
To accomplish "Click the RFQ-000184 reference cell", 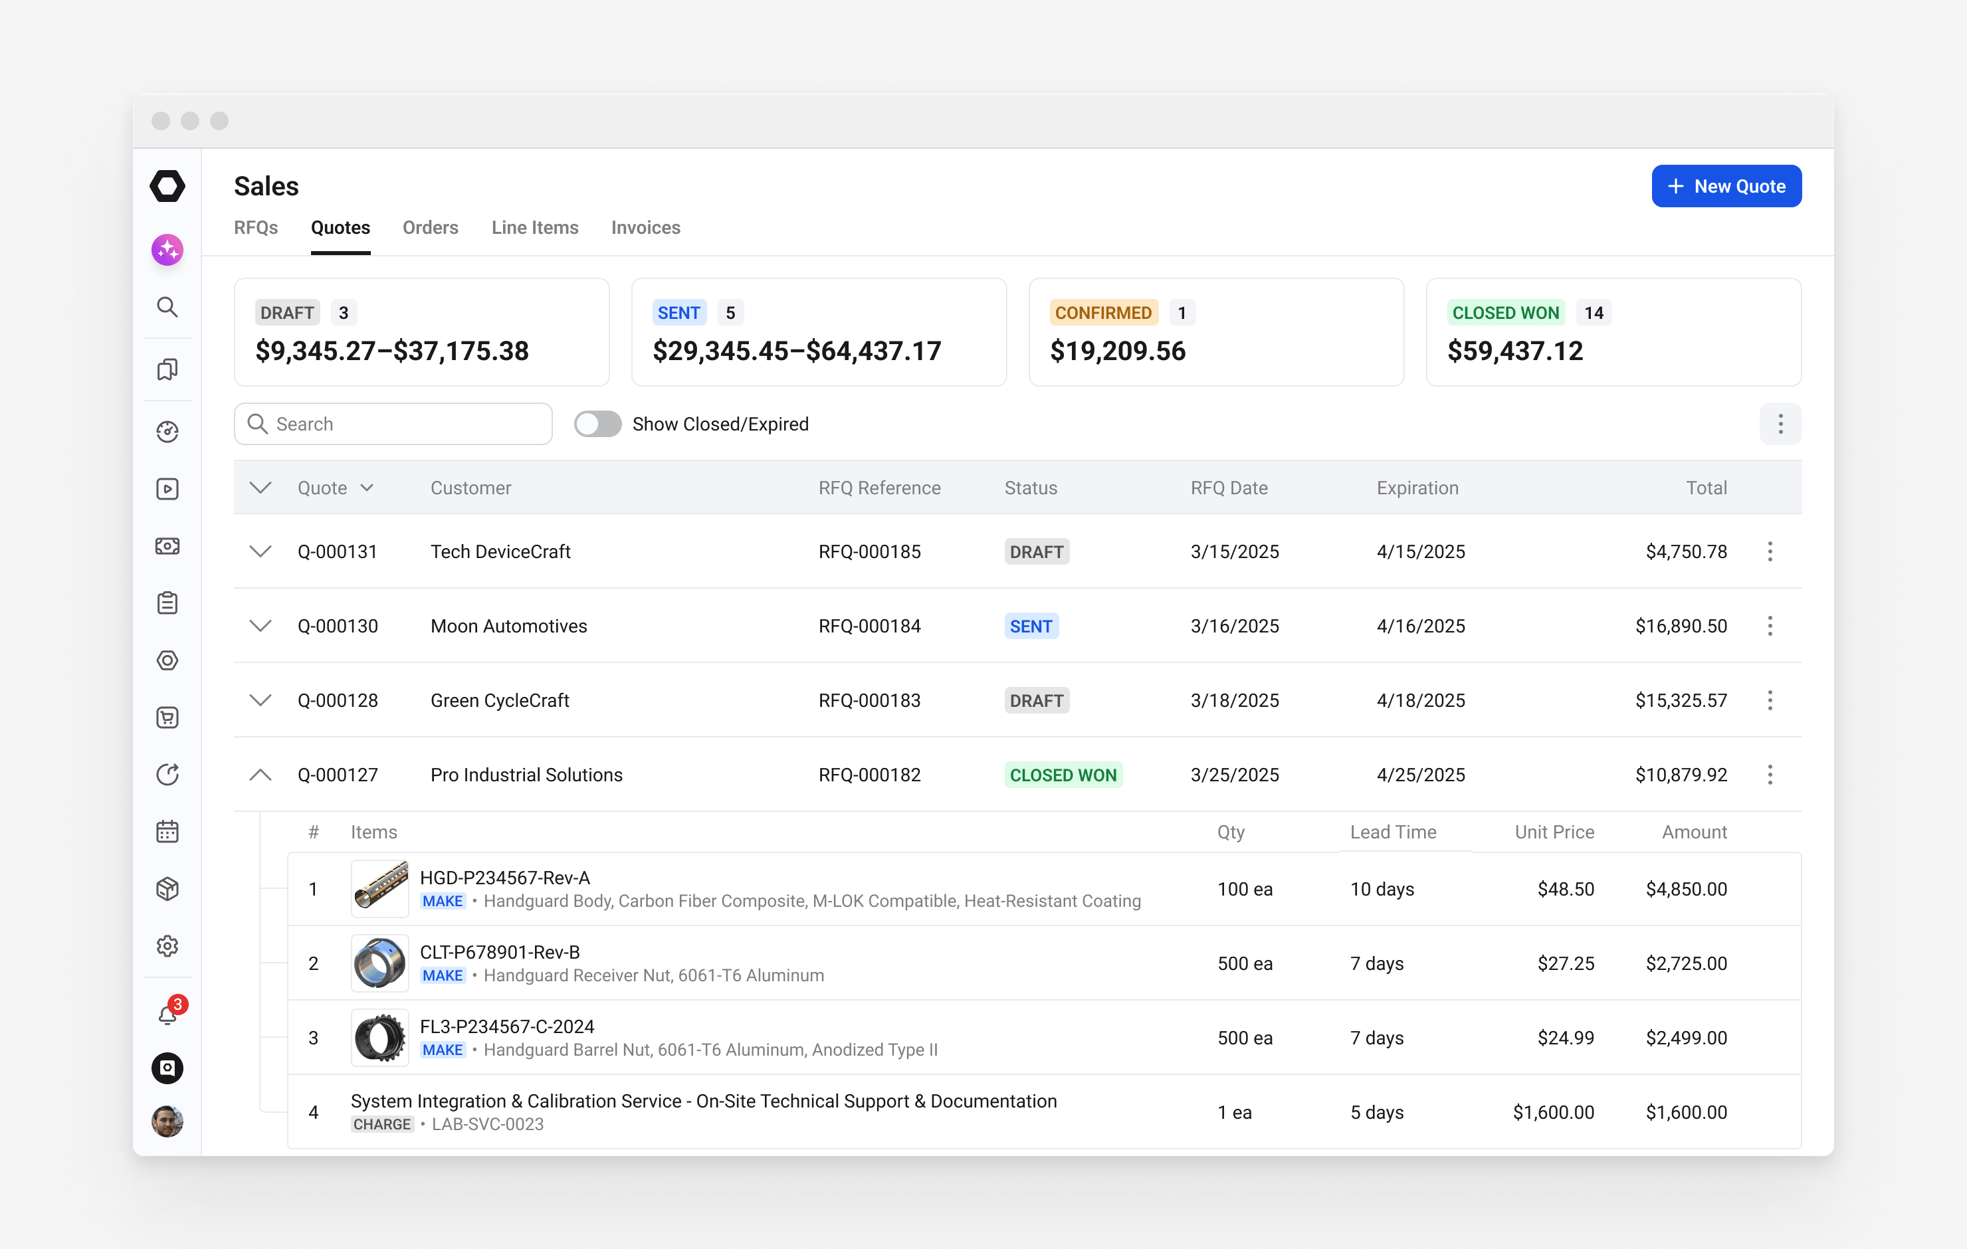I will [869, 626].
